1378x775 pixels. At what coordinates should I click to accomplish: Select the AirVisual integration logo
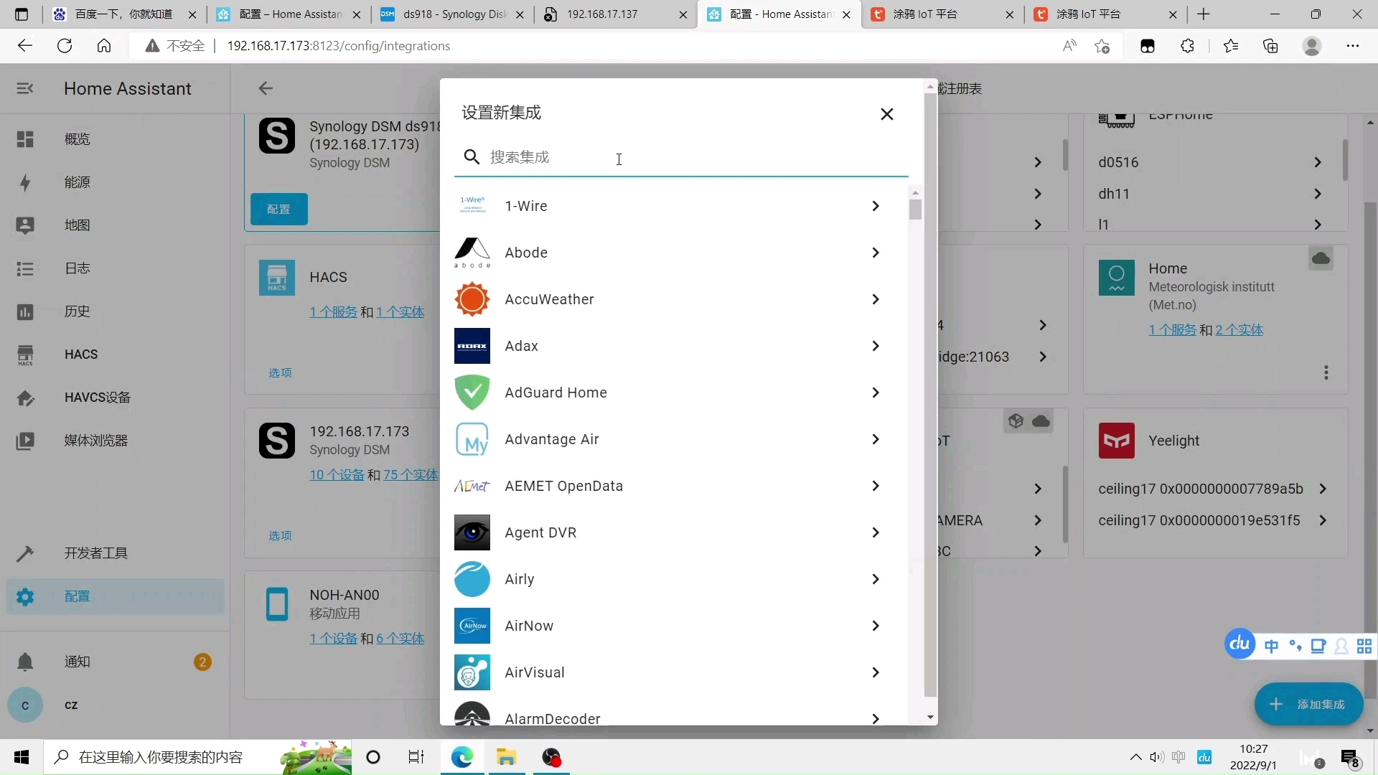(x=472, y=672)
